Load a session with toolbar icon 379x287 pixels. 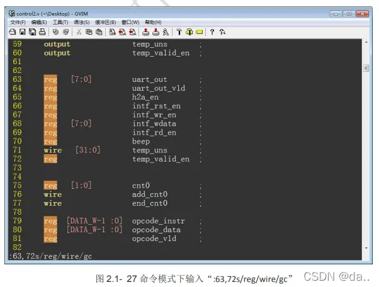(145, 32)
